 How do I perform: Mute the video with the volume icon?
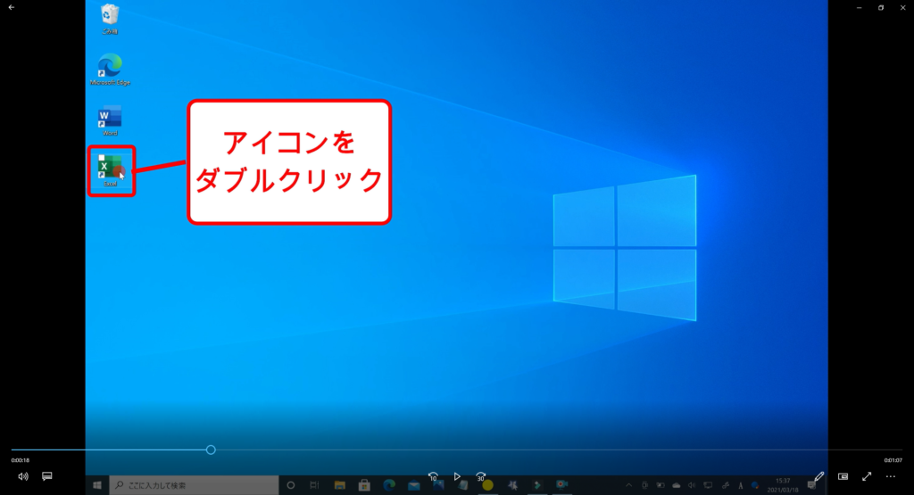(x=22, y=476)
